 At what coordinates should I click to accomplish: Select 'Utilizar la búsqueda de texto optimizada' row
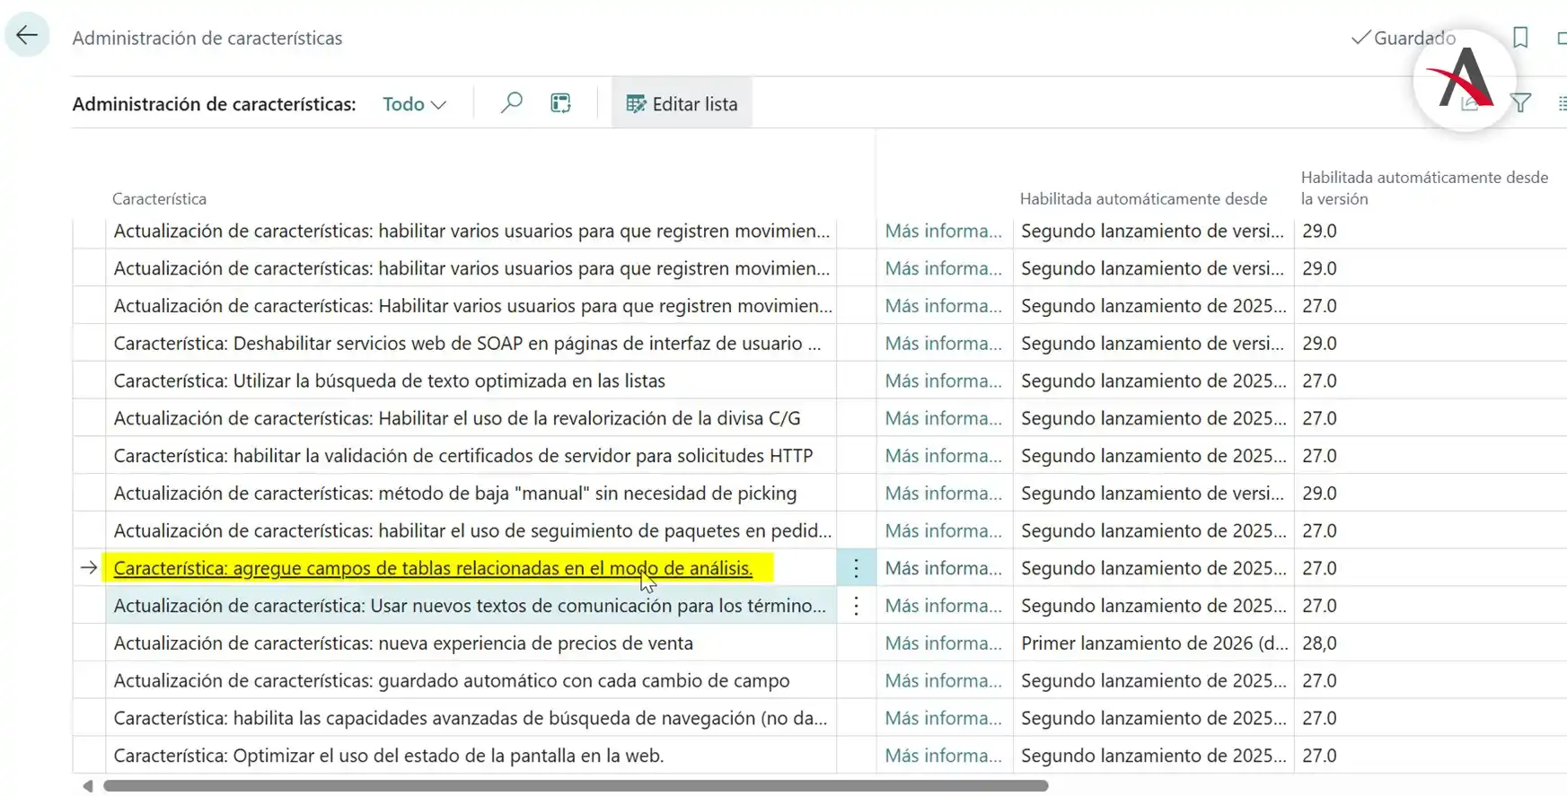pyautogui.click(x=389, y=381)
